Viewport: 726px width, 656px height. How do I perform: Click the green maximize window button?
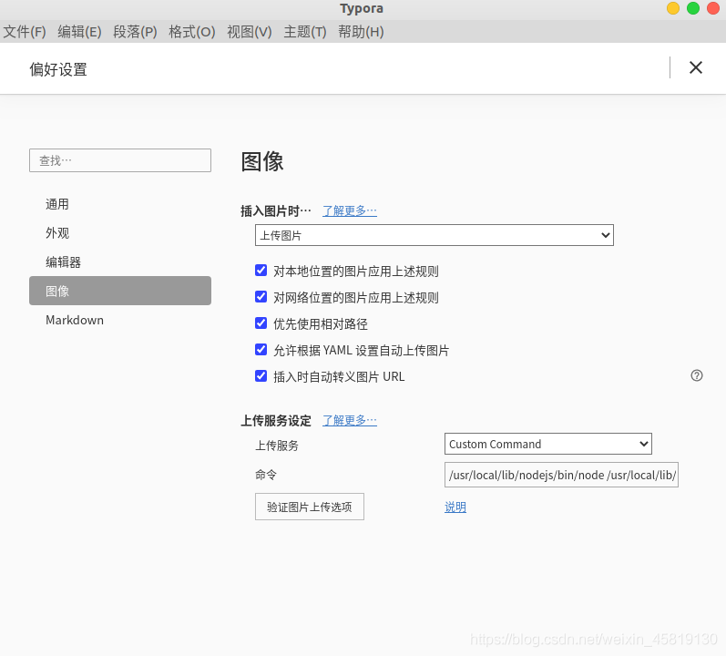click(x=693, y=8)
